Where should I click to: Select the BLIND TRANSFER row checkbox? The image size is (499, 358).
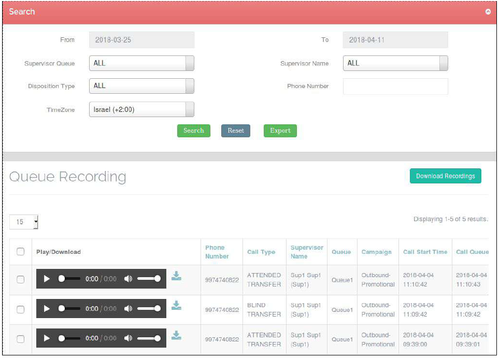[x=21, y=309]
